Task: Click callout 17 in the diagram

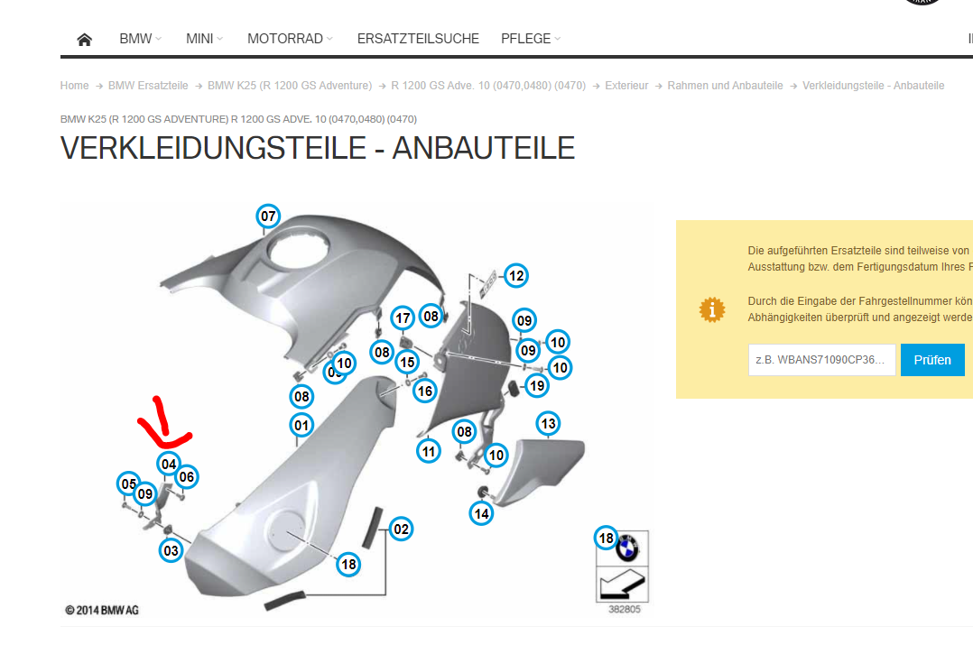Action: pos(403,318)
